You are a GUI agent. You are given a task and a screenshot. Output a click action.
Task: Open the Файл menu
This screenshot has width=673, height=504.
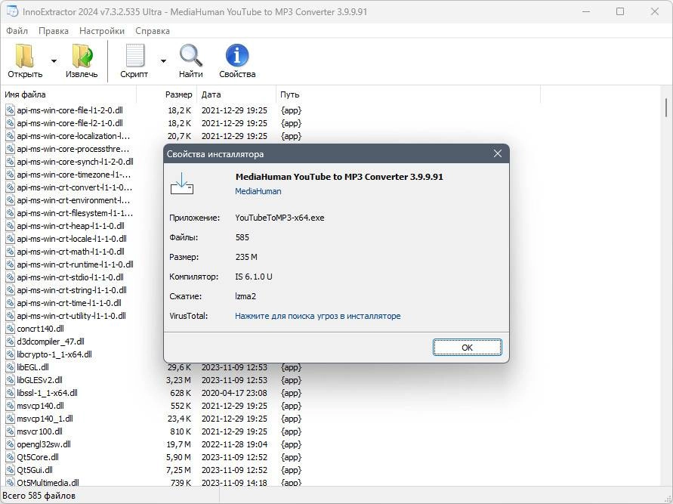(x=17, y=31)
